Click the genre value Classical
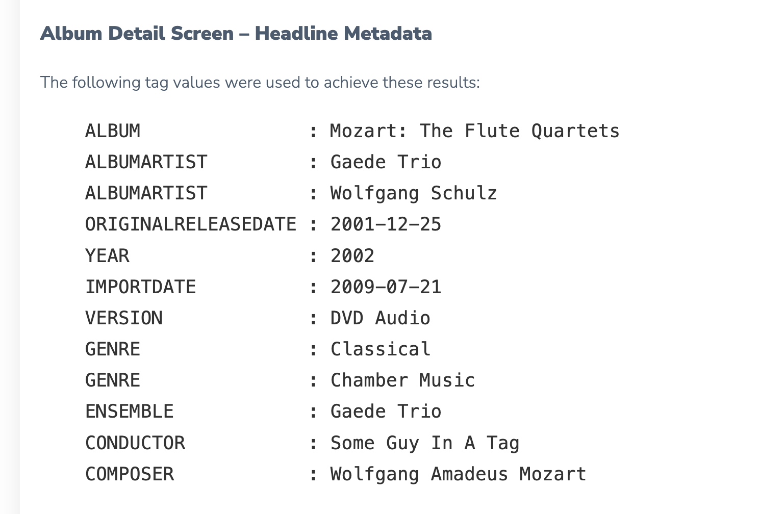This screenshot has width=759, height=514. coord(381,349)
